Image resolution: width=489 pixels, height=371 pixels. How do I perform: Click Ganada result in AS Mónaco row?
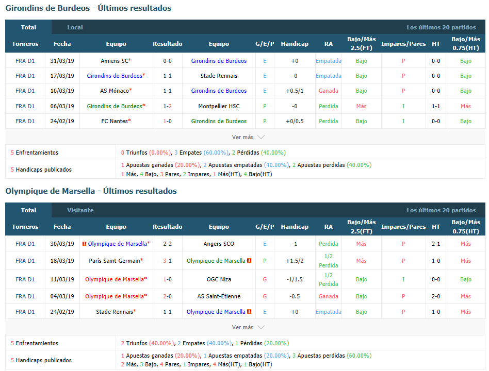pyautogui.click(x=328, y=91)
